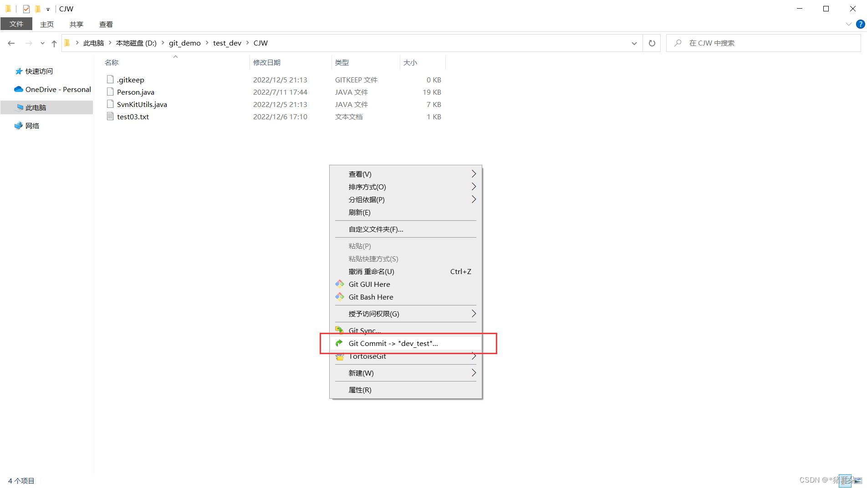Open the address bar history dropdown
Screen dimensions: 867x488
pos(634,43)
